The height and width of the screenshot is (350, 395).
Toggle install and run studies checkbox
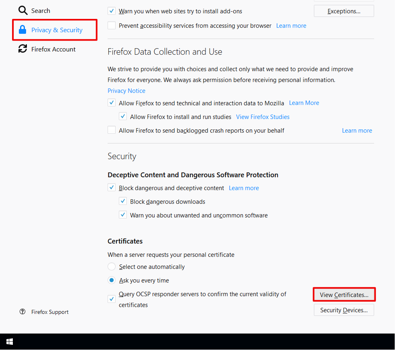point(123,117)
